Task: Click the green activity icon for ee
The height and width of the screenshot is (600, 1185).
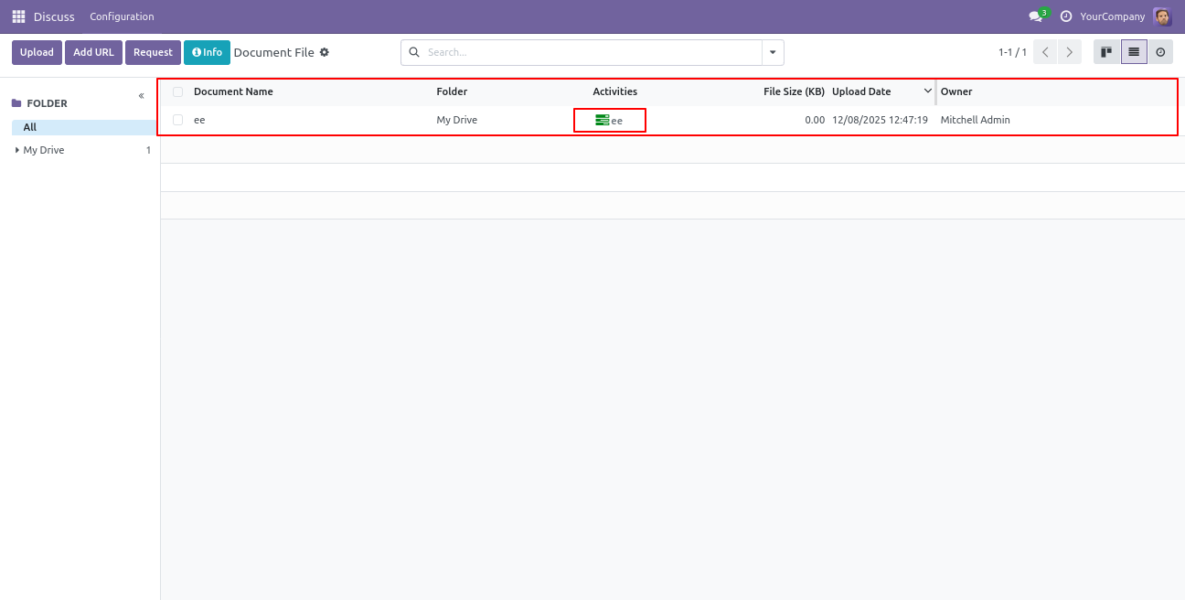Action: (602, 120)
